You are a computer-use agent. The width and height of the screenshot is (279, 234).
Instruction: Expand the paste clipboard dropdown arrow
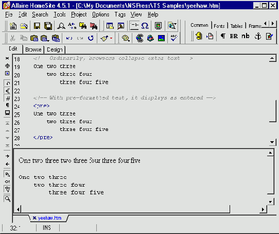coord(48,41)
